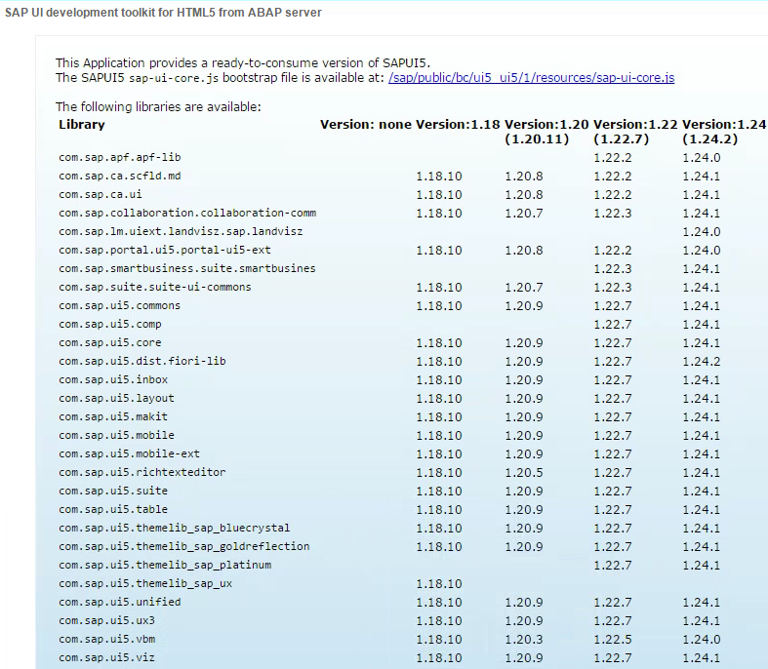Viewport: 768px width, 669px height.
Task: Select the 'Library' column header
Action: [82, 124]
